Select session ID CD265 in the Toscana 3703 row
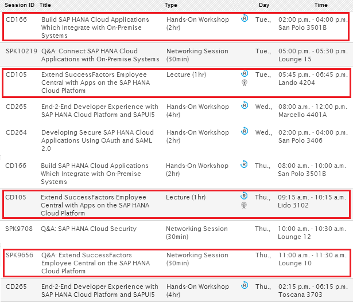 tap(16, 287)
